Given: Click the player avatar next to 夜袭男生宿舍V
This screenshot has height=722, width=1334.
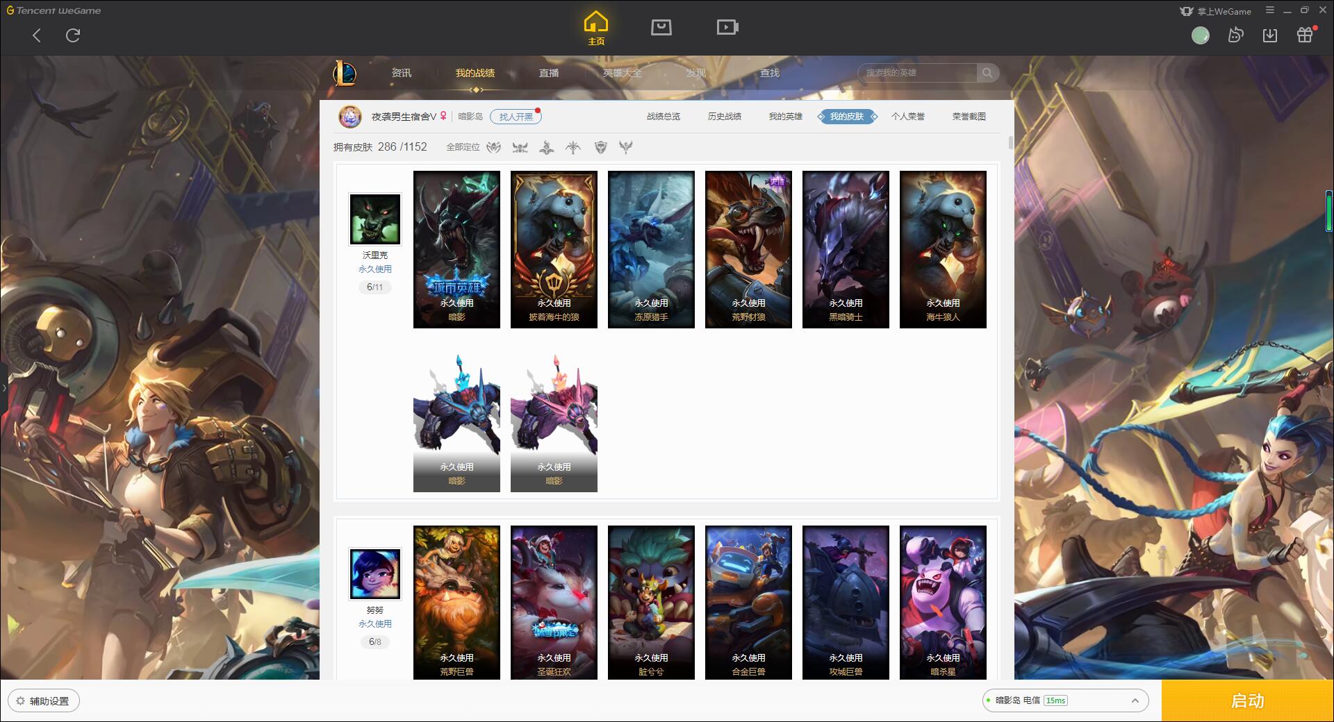Looking at the screenshot, I should (x=350, y=117).
